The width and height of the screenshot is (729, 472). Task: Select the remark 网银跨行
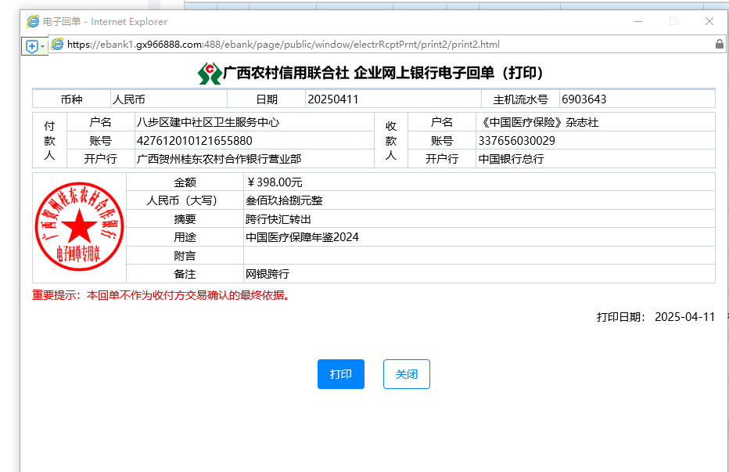268,274
